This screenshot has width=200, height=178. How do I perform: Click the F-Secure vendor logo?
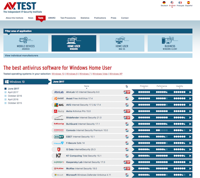click(x=59, y=143)
